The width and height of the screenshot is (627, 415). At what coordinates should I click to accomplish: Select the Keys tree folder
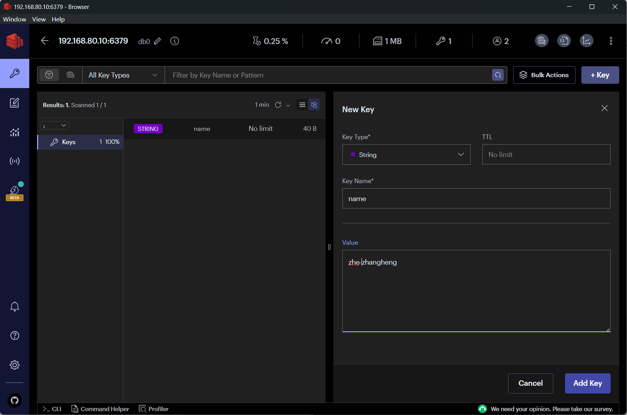80,142
